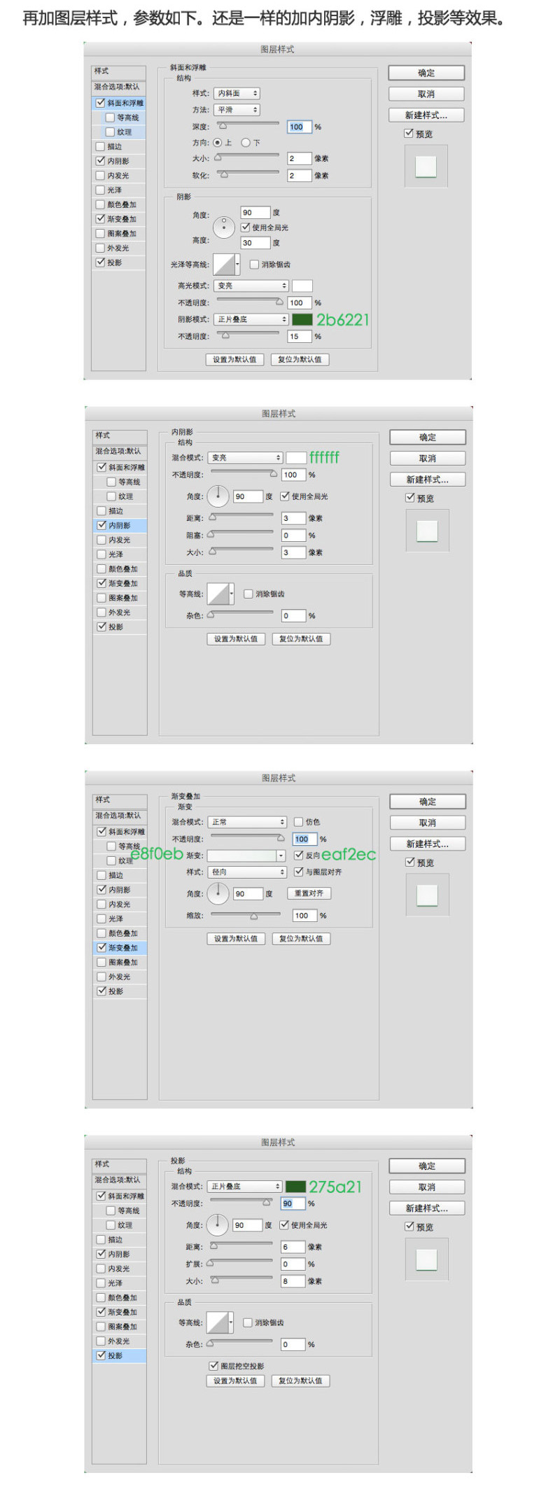
Task: Click the 高度 field showing 30
Action: point(255,243)
